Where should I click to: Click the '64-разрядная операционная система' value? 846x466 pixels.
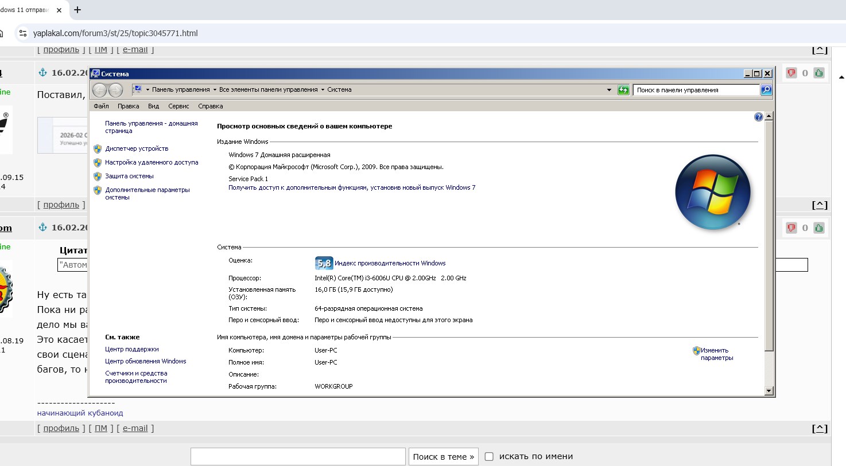pos(368,308)
